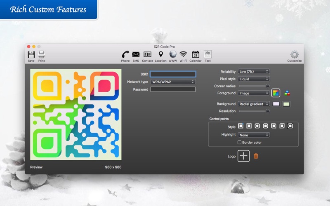Choose the third control point style

(x=257, y=126)
